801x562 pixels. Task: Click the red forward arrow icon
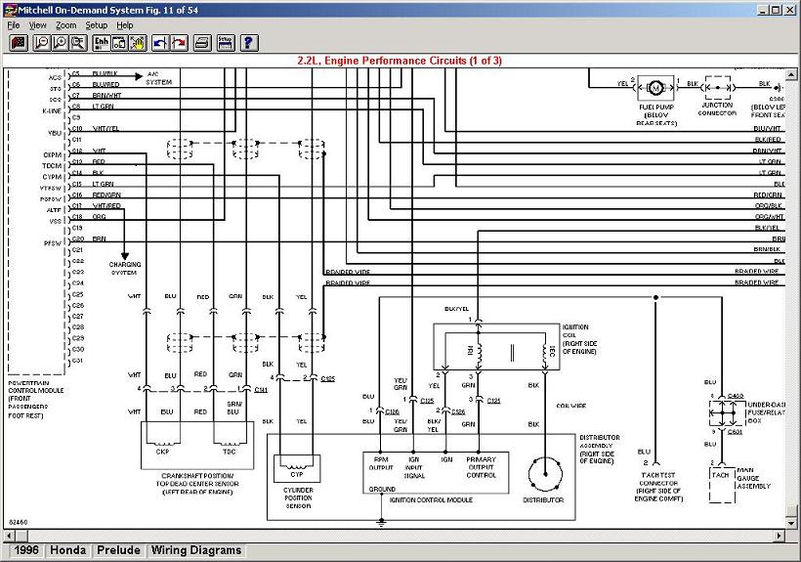pos(180,43)
